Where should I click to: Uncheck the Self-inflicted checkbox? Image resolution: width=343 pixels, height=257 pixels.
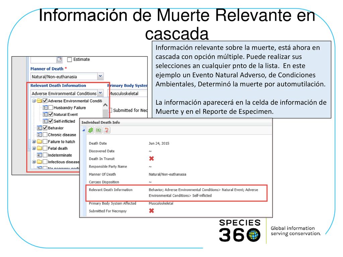coord(51,121)
